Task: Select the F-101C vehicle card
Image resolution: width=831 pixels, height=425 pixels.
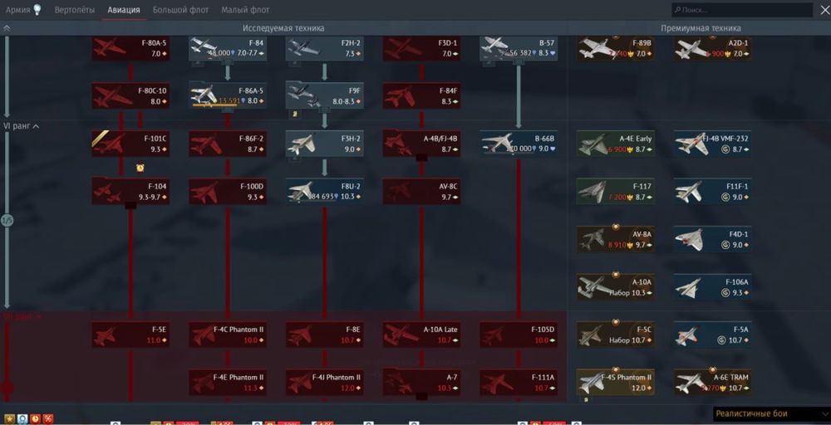Action: click(131, 144)
